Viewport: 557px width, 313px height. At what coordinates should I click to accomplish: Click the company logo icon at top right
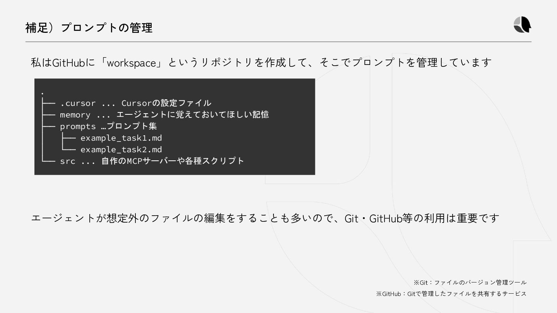click(x=522, y=25)
